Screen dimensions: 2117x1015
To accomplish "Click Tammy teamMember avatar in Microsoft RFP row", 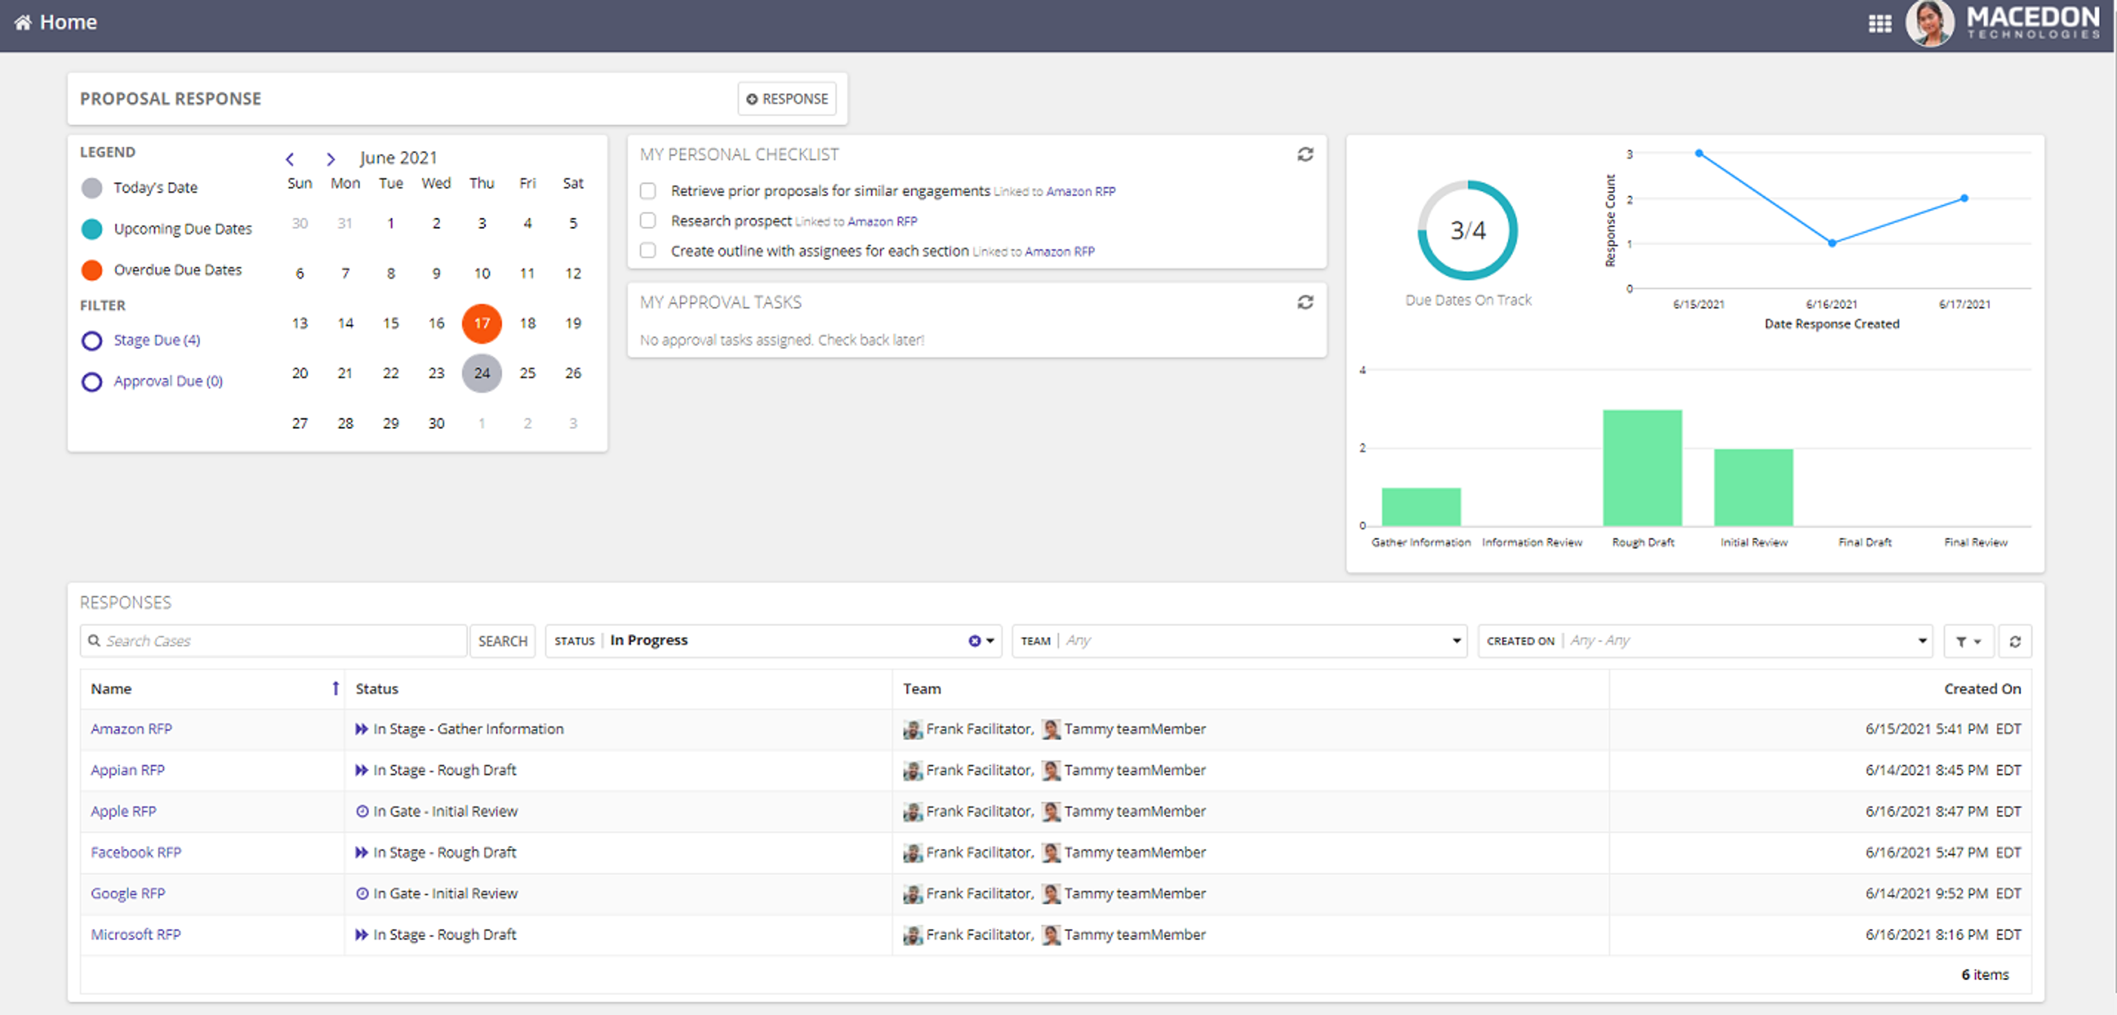I will (1051, 935).
